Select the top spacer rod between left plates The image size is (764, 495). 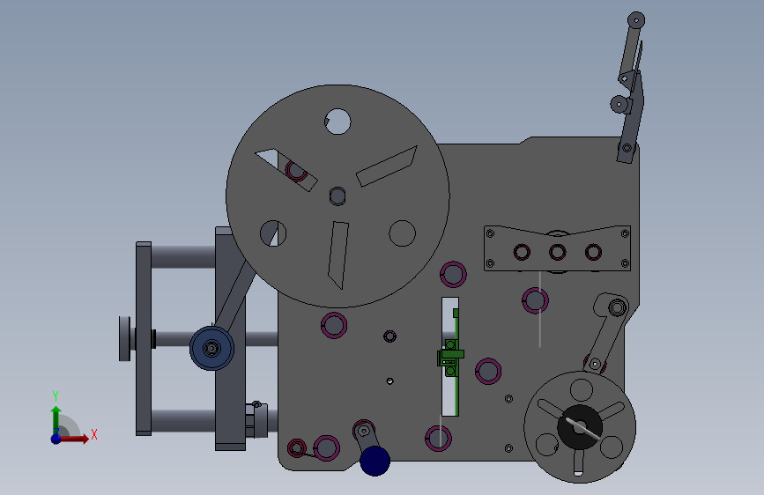pyautogui.click(x=183, y=257)
